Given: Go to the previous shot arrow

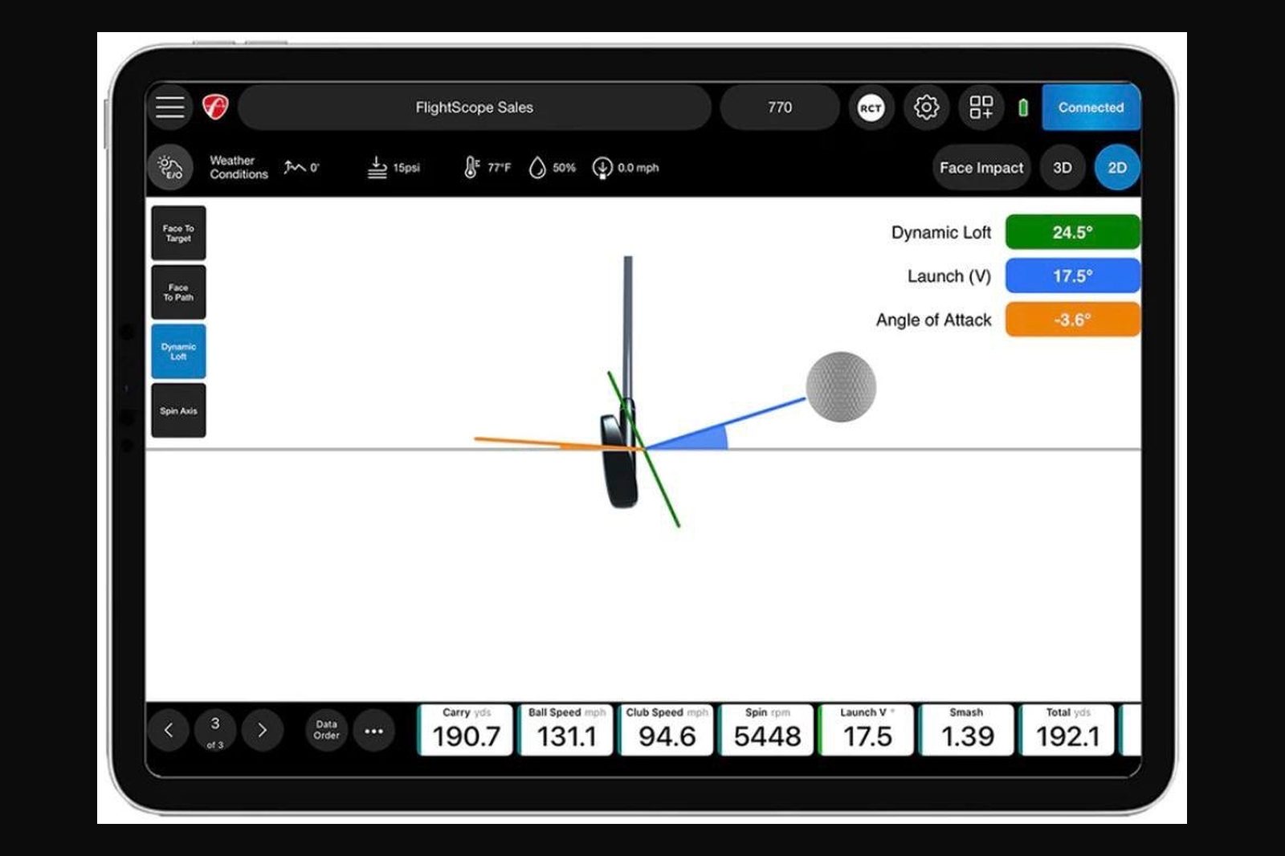Looking at the screenshot, I should point(169,730).
